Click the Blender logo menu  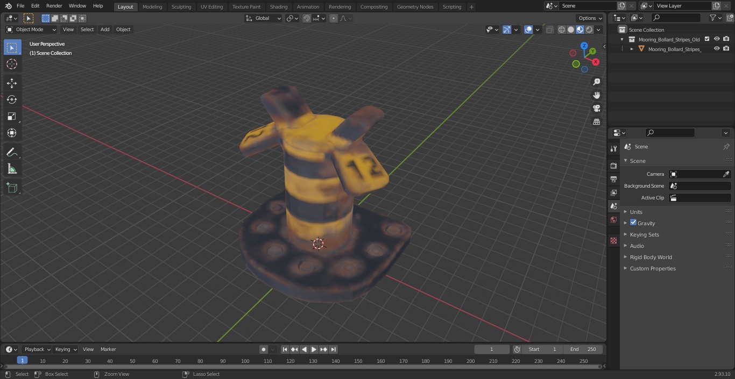coord(8,6)
